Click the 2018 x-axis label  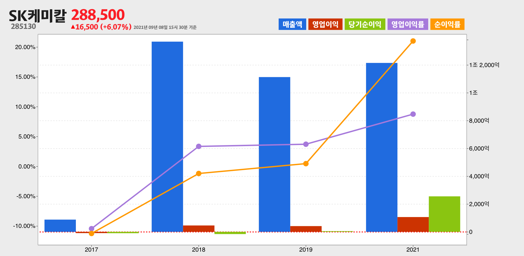point(199,250)
